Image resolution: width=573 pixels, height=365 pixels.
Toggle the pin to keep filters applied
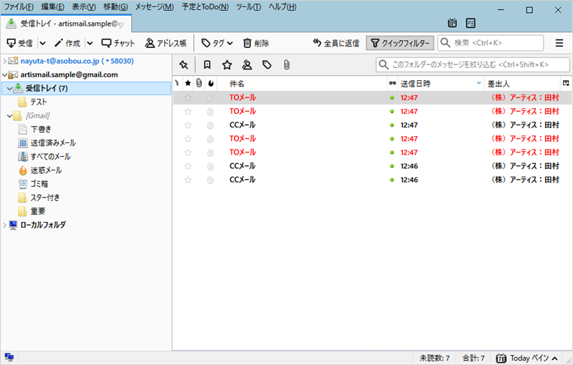coord(183,65)
